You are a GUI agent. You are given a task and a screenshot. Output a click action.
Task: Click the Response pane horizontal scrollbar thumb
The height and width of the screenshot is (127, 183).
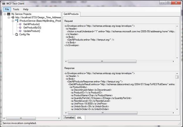(x=103, y=113)
